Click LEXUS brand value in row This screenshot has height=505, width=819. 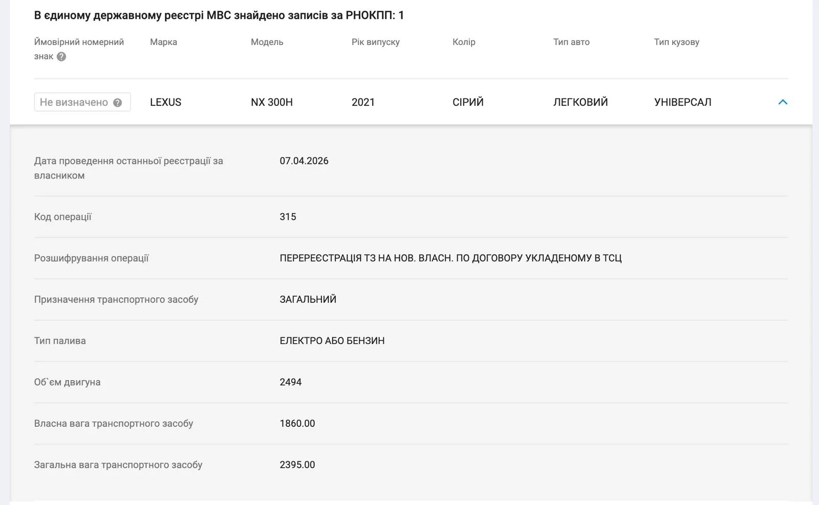pos(165,102)
